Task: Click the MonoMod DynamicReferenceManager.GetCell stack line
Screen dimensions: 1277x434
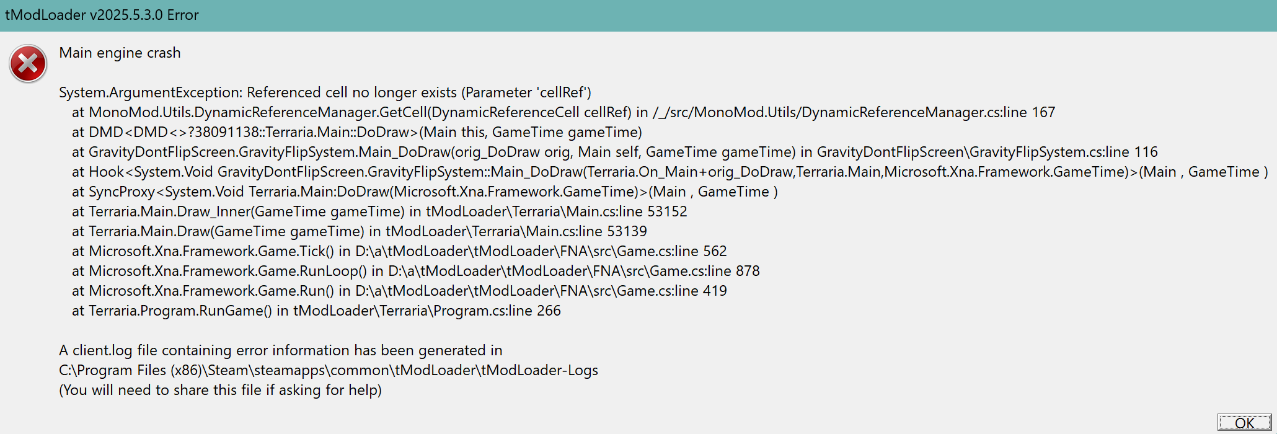Action: click(563, 112)
